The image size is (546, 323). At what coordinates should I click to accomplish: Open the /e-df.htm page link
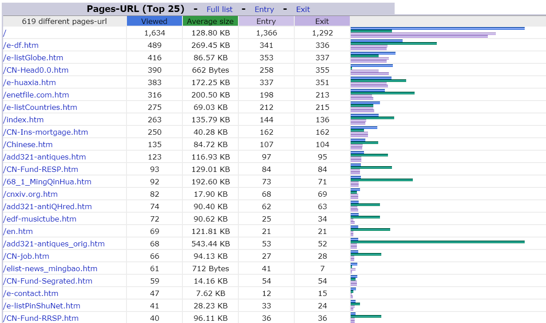point(21,45)
